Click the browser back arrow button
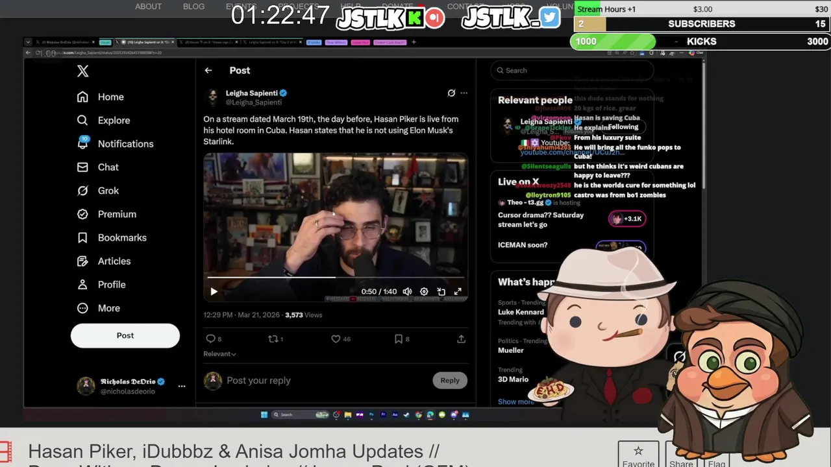Viewport: 831px width, 467px height. tap(28, 53)
